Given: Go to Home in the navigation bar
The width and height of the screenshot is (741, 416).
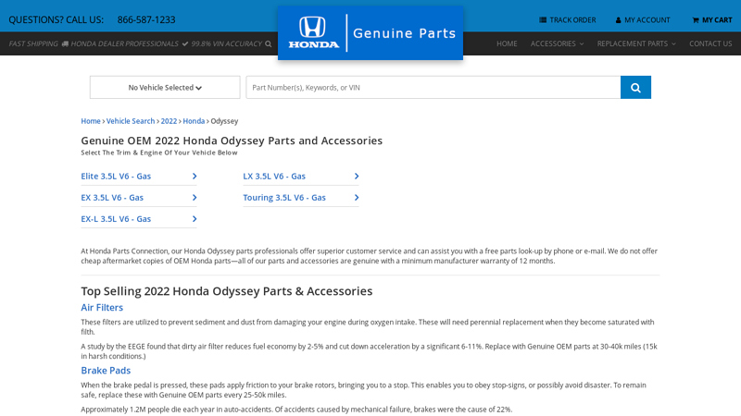Looking at the screenshot, I should [x=507, y=43].
